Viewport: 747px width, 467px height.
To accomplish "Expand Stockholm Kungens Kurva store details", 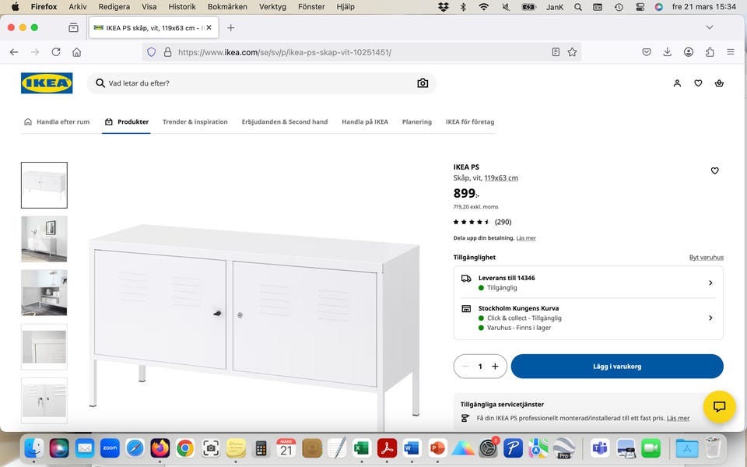I will (x=588, y=318).
